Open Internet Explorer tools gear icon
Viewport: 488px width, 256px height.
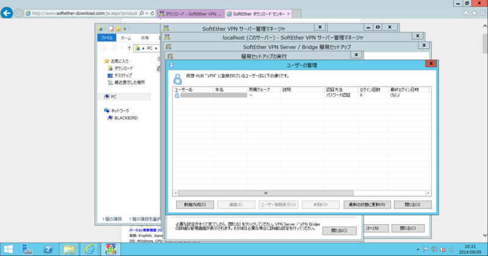point(483,13)
